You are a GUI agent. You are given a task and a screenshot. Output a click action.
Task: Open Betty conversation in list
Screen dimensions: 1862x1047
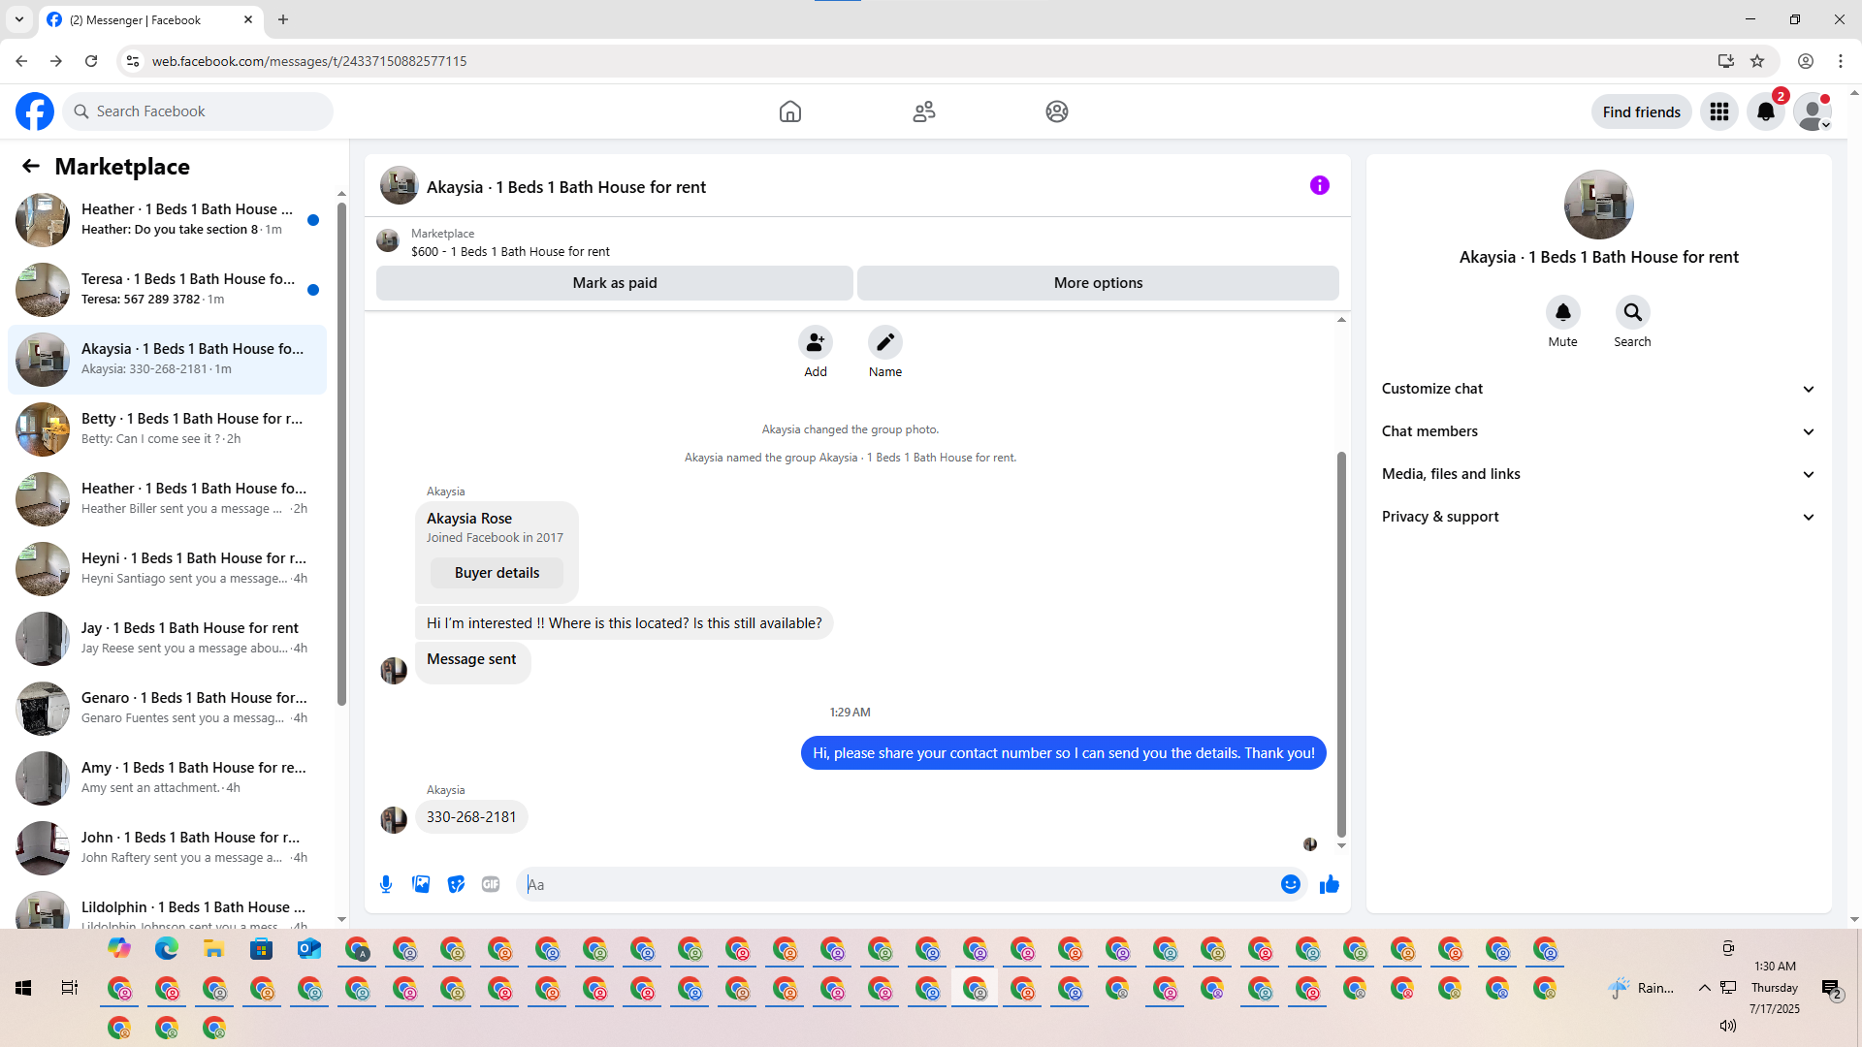pos(167,429)
